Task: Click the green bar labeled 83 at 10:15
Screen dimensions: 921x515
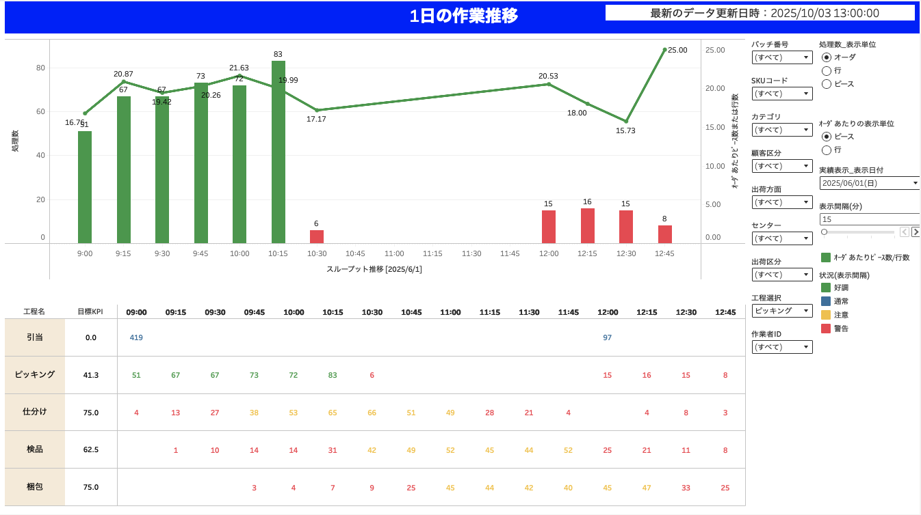Action: pyautogui.click(x=278, y=152)
